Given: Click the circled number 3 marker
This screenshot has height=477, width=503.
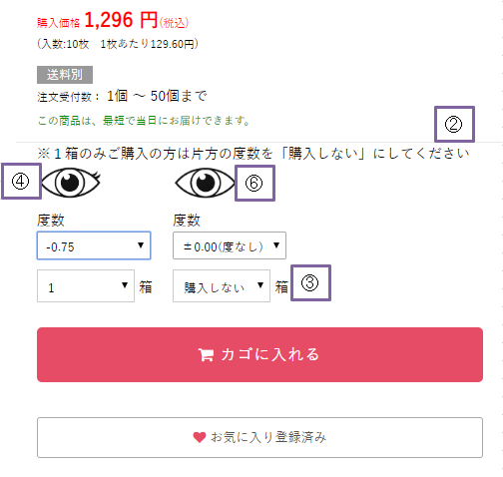Looking at the screenshot, I should coord(310,283).
